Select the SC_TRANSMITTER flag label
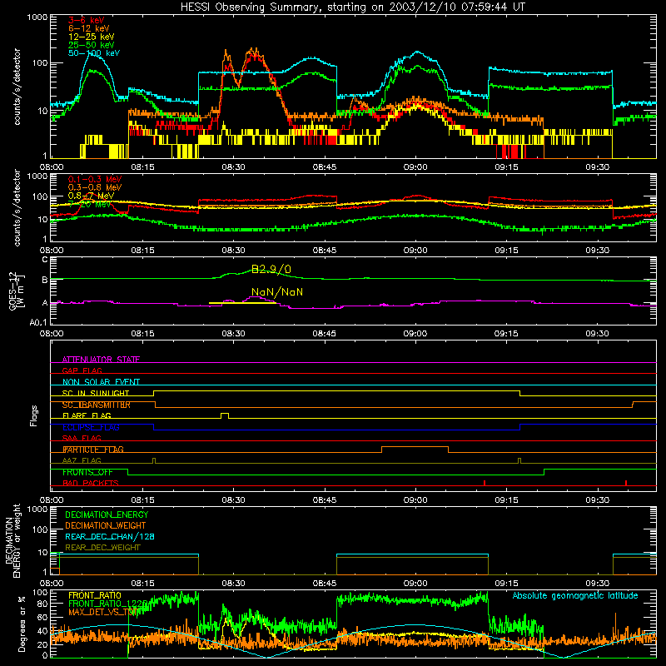 [96, 405]
